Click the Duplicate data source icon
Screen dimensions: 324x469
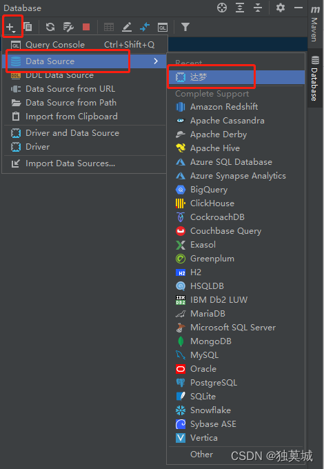pos(28,27)
